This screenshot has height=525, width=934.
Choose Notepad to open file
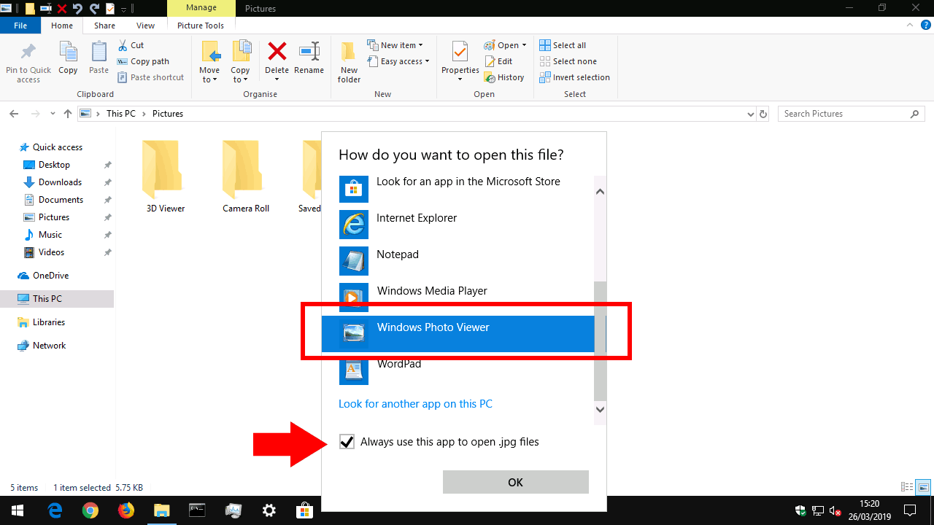coord(458,261)
